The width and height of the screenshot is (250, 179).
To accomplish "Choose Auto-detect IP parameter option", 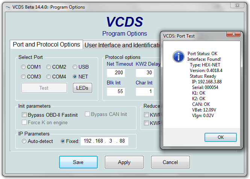I will click(x=24, y=141).
